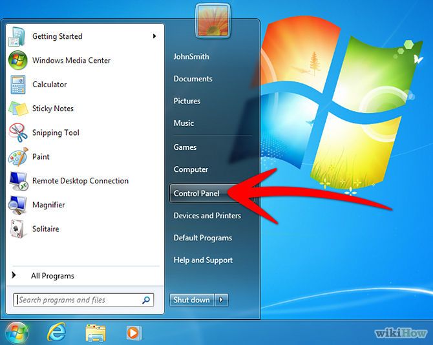This screenshot has width=433, height=345.
Task: Open the Paint palette icon
Action: coord(18,156)
